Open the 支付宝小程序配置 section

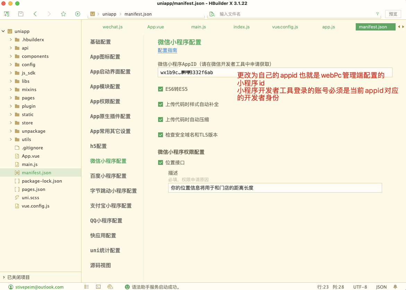coord(111,206)
